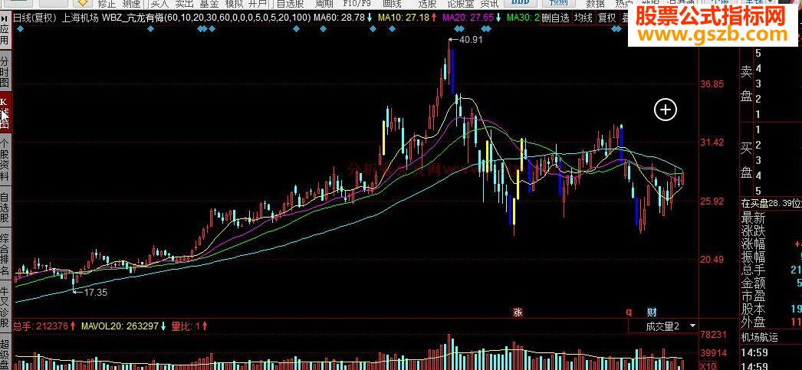802x370 pixels.
Task: Click the 买入 toolbar button
Action: 159,4
